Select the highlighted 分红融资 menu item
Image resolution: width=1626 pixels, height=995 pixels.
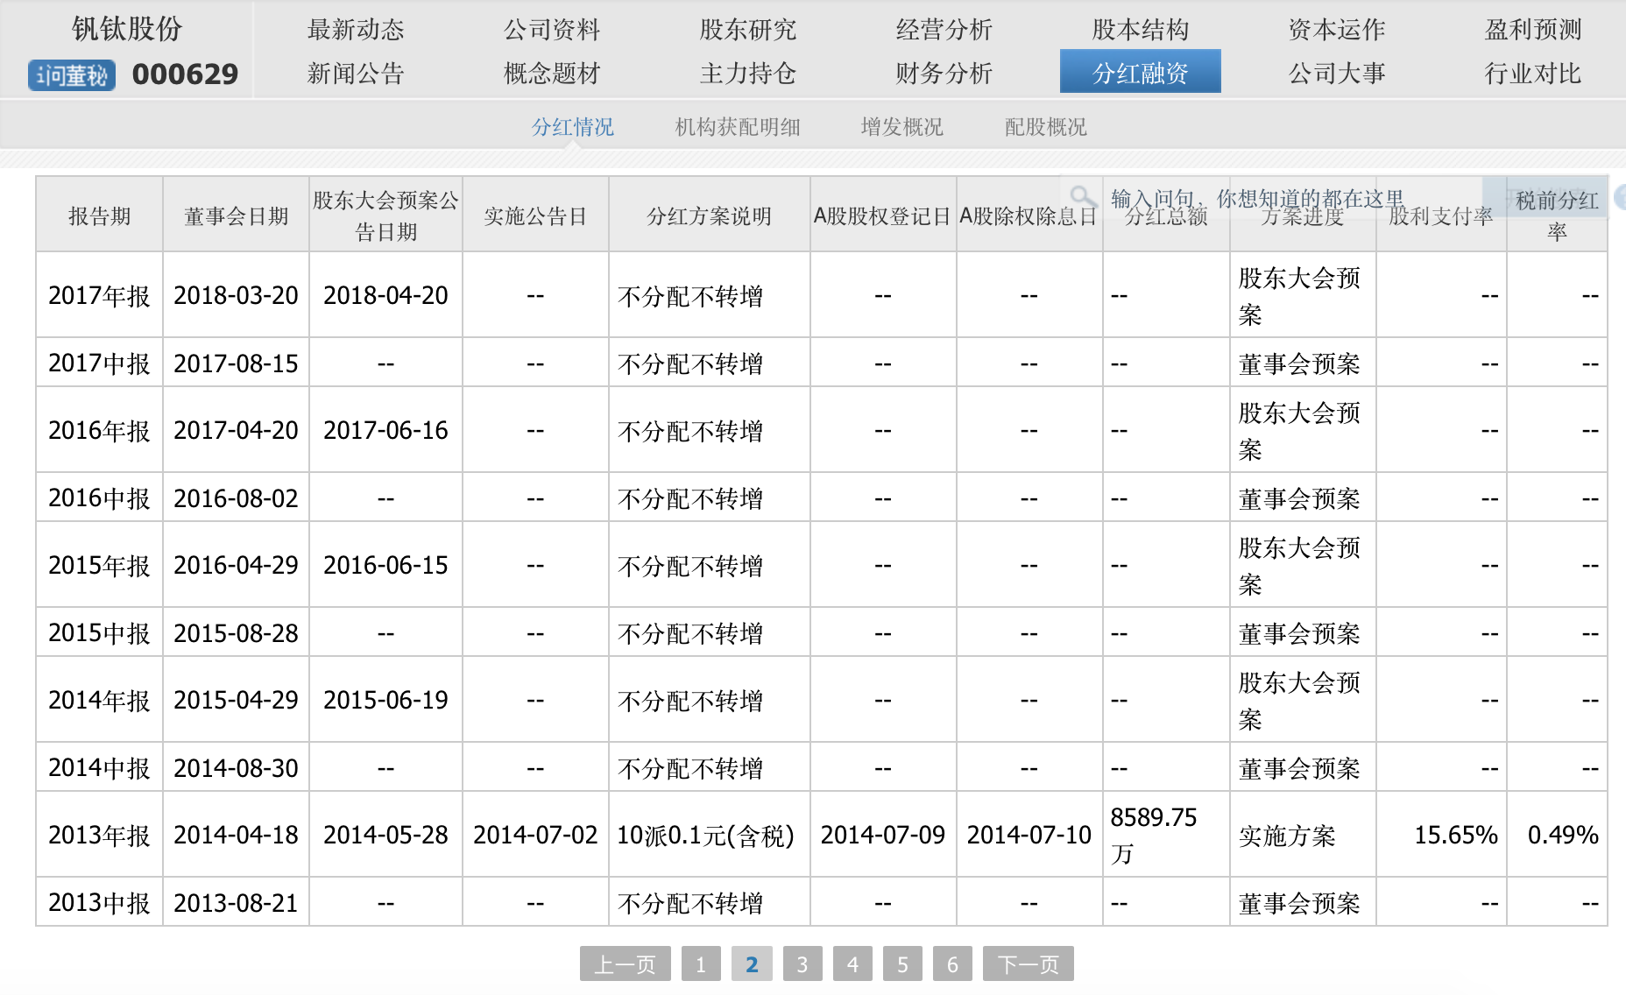tap(1141, 71)
